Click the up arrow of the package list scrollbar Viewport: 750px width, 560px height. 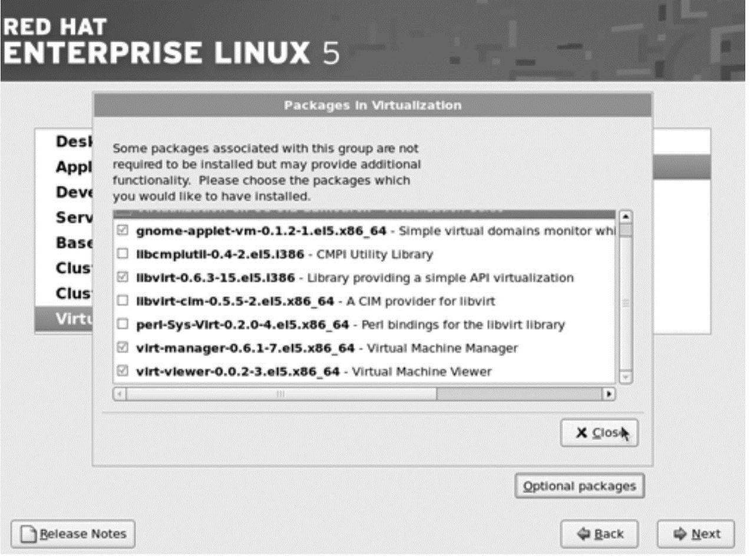pyautogui.click(x=626, y=216)
